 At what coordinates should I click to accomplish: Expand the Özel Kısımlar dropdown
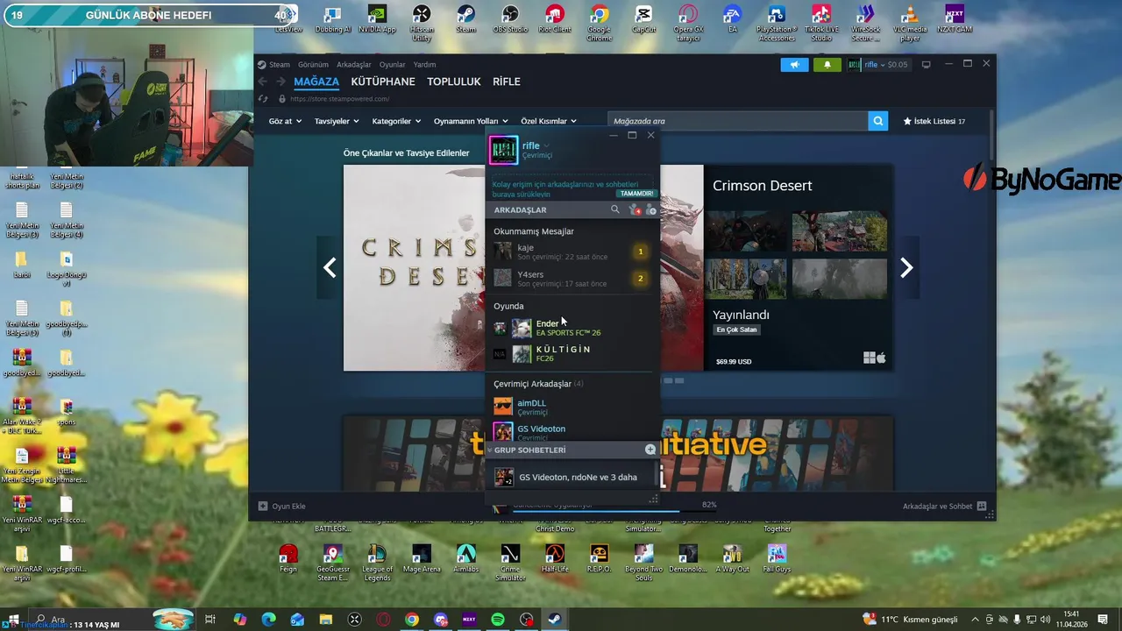(549, 121)
